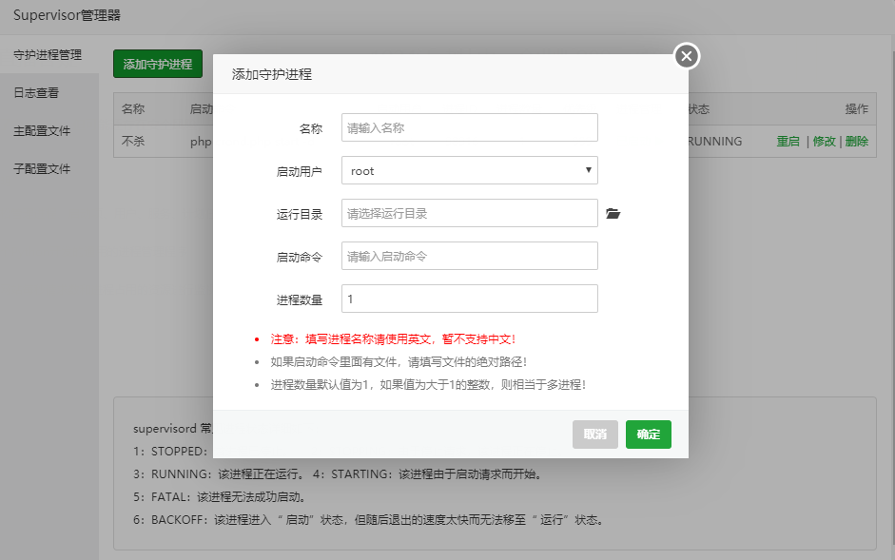Image resolution: width=895 pixels, height=560 pixels.
Task: Click the 名称 column header
Action: [x=133, y=108]
